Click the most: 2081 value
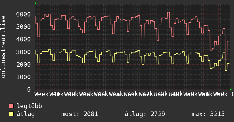This screenshot has height=122, width=234. pyautogui.click(x=80, y=114)
